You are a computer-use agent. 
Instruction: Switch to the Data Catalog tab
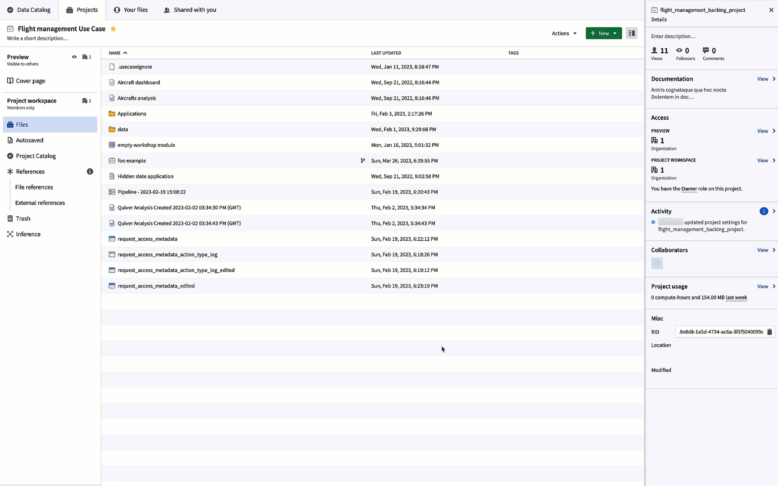click(29, 10)
